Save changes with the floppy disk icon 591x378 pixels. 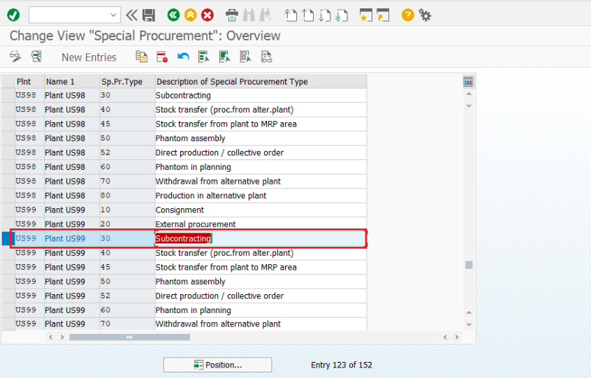[x=149, y=15]
